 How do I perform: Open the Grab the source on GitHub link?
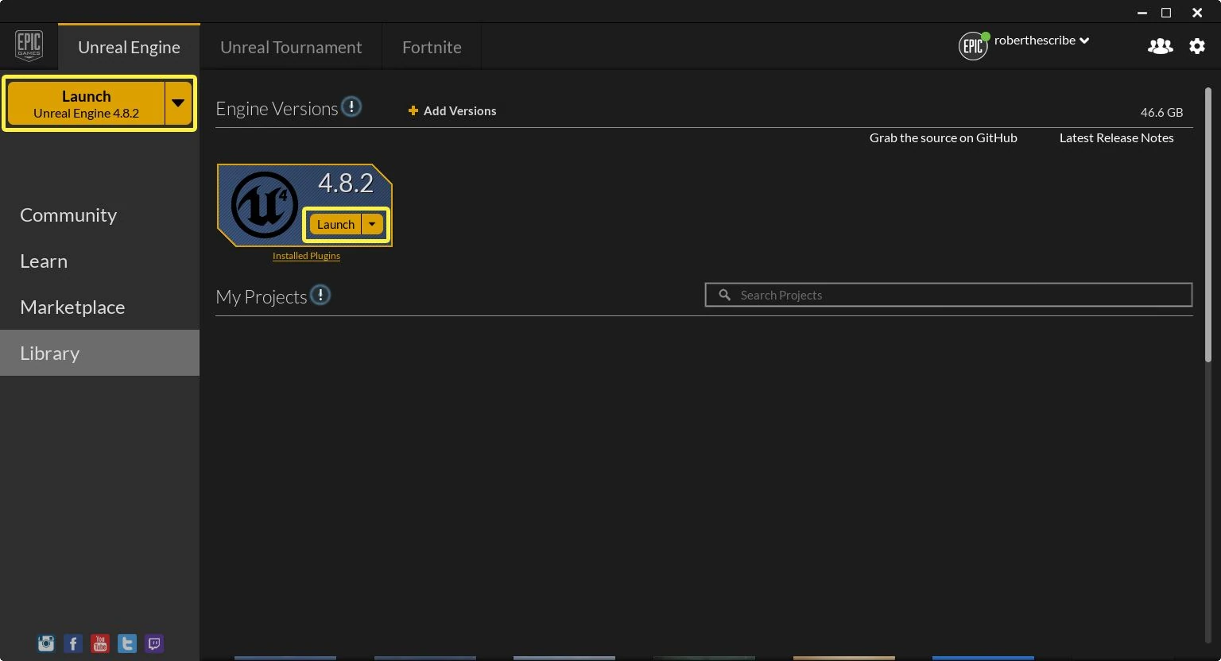(943, 137)
